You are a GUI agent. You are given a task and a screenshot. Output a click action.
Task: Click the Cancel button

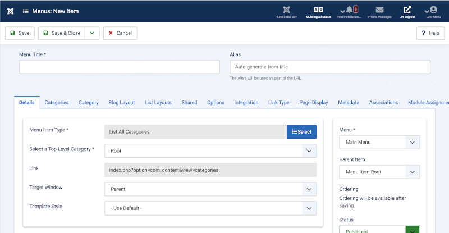tap(120, 33)
